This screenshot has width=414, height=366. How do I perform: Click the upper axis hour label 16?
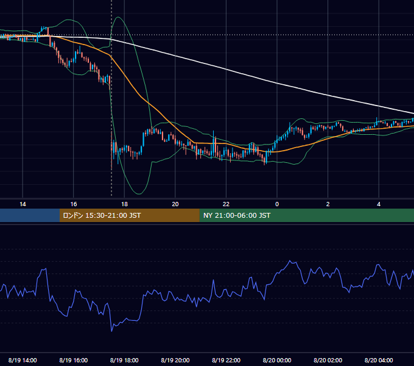click(74, 204)
